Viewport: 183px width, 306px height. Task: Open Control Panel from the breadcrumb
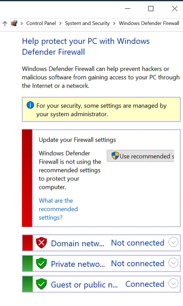click(x=41, y=23)
